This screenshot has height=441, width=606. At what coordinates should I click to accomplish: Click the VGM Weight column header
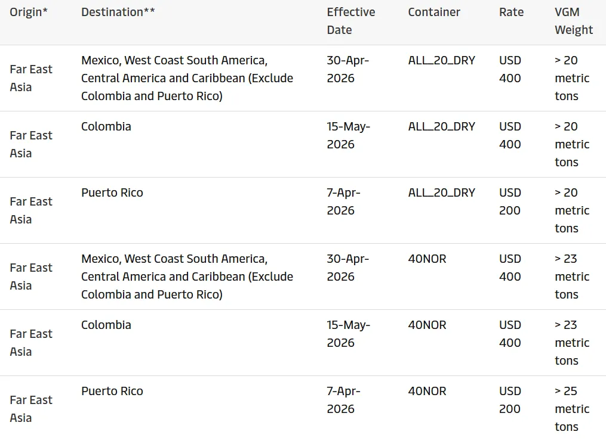point(574,21)
